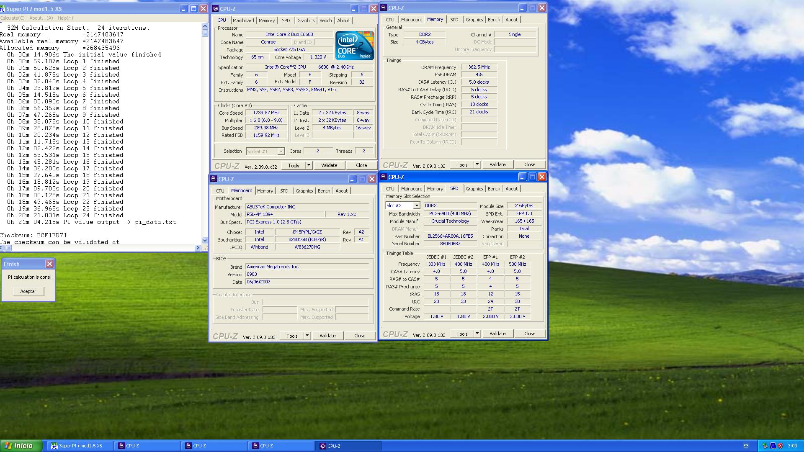Viewport: 804px width, 452px height.
Task: Expand Tools arrow in Memory-tab window
Action: [477, 164]
